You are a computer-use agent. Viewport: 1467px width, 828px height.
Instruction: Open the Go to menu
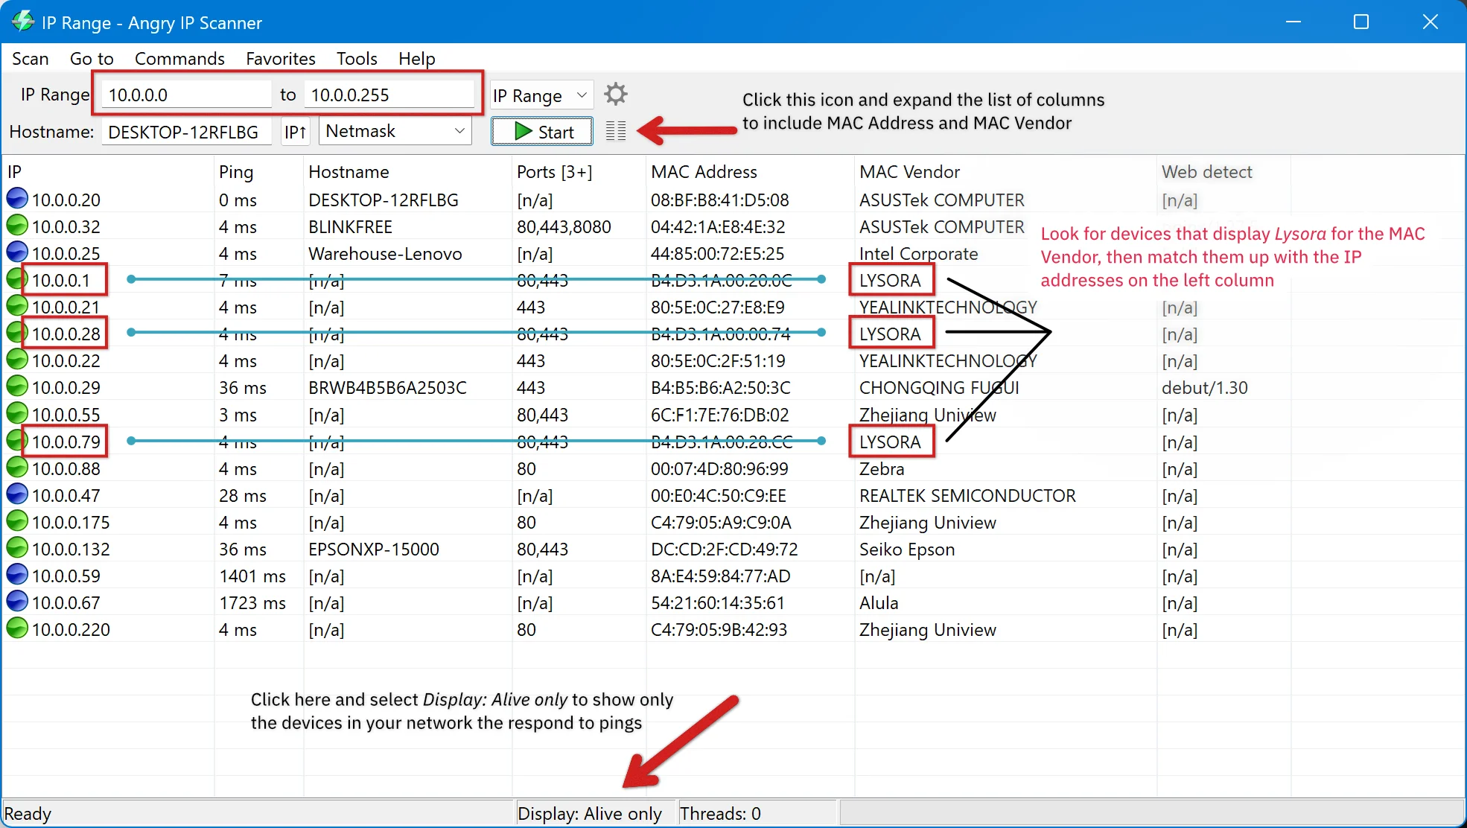tap(92, 59)
